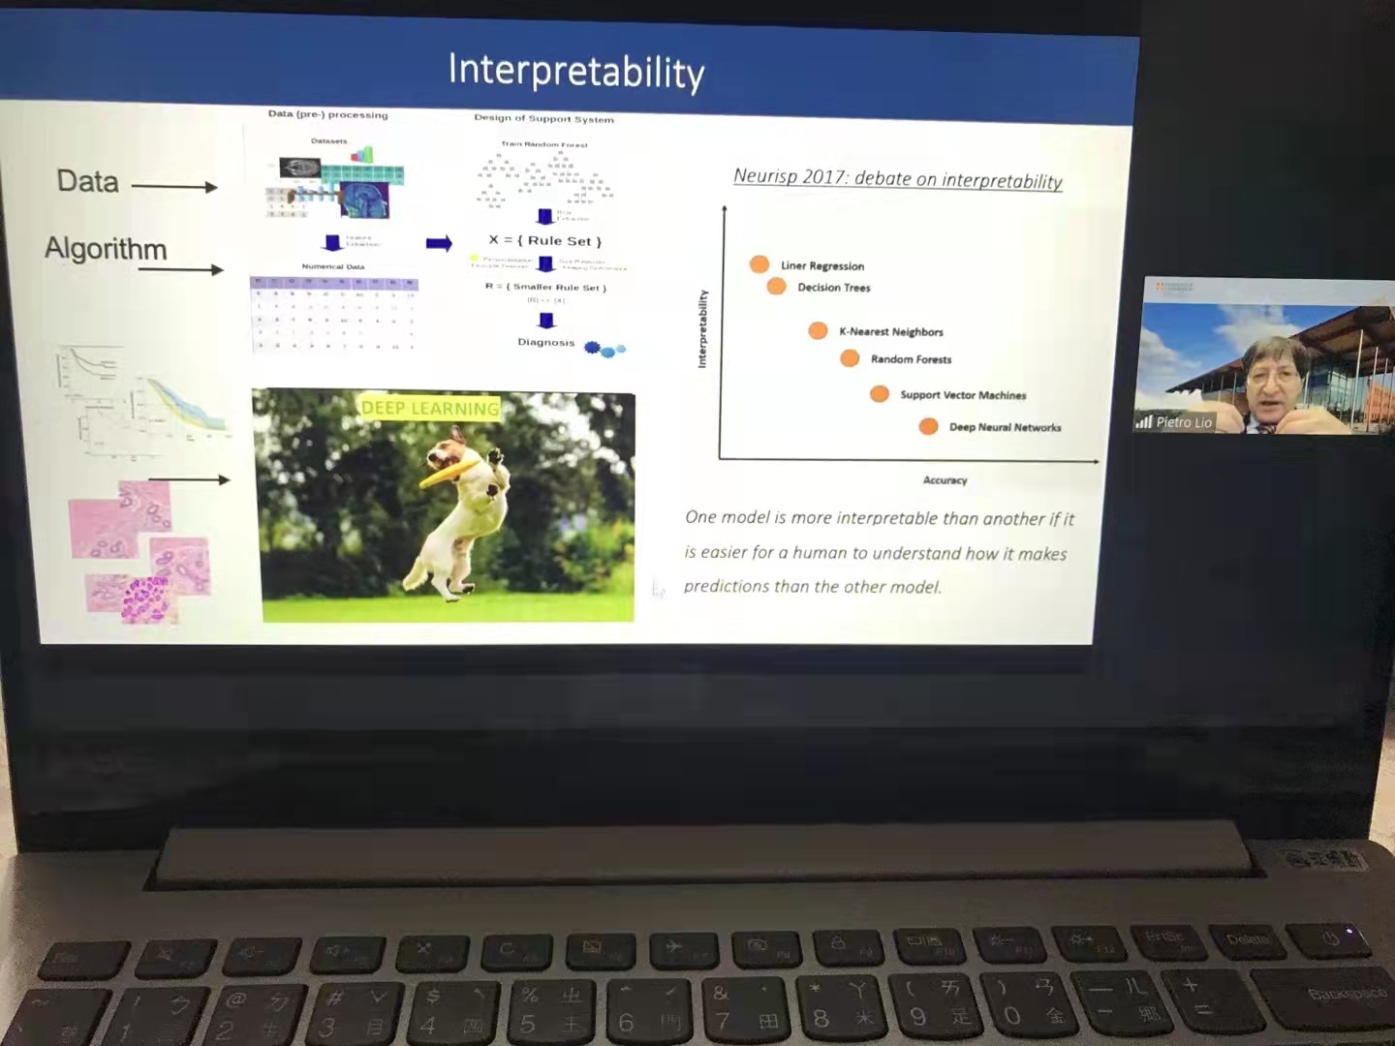This screenshot has width=1395, height=1046.
Task: Click the blue down arrow above Diagnosis
Action: tap(546, 321)
